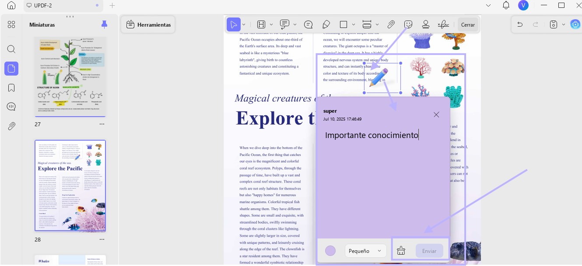582x266 pixels.
Task: Select the cursor selection tool
Action: (234, 24)
